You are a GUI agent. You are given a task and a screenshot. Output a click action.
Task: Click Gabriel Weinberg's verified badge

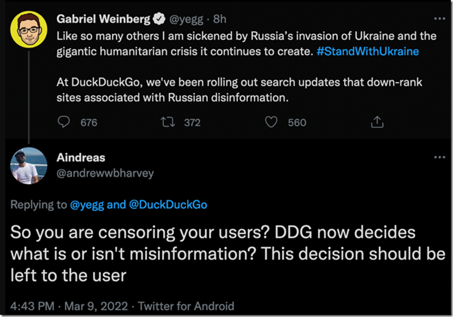(x=158, y=19)
